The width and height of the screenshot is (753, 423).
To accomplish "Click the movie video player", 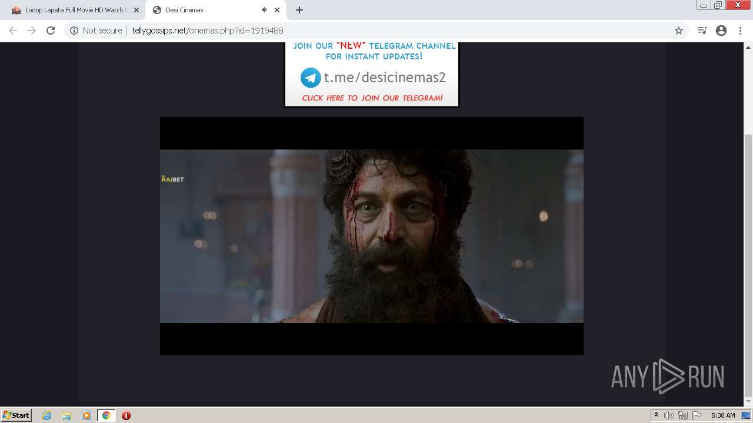I will pos(372,236).
